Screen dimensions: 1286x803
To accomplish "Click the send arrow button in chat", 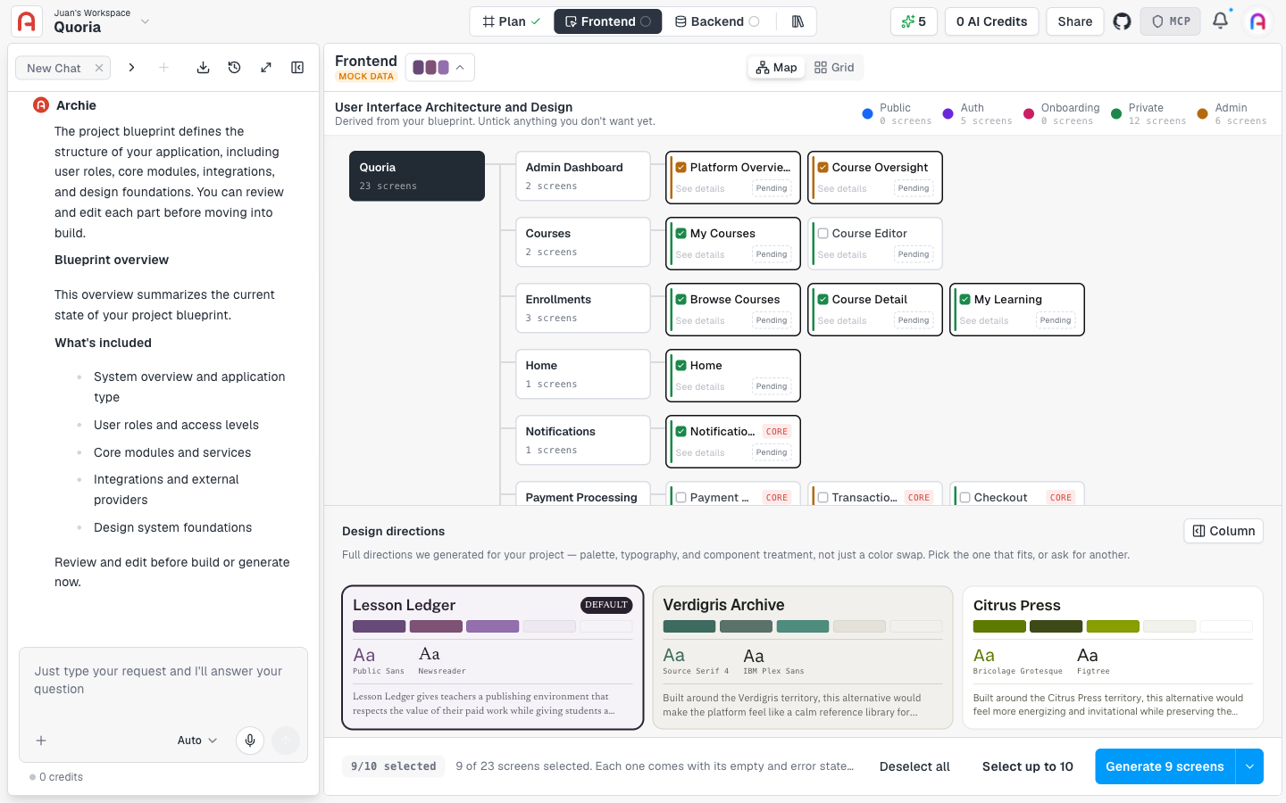I will click(x=286, y=741).
